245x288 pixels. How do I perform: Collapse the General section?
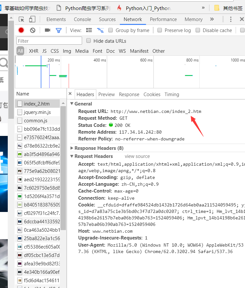click(x=72, y=104)
